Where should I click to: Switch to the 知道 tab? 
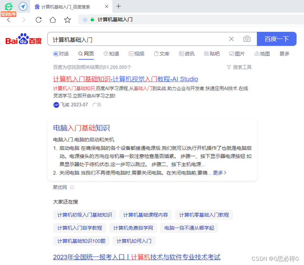coord(111,54)
